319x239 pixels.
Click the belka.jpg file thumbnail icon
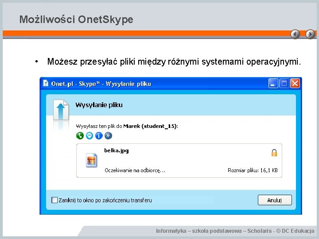(91, 160)
